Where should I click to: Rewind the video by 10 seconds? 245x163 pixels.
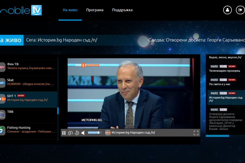click(x=77, y=133)
